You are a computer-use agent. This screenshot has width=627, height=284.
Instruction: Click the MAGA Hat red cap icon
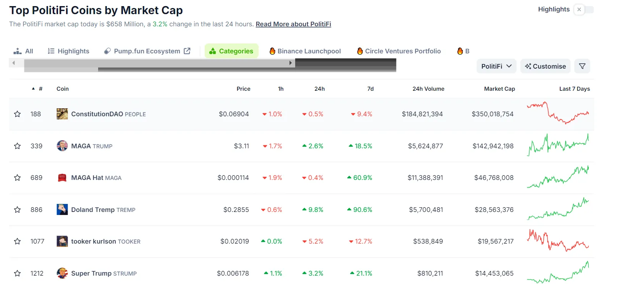pos(62,178)
